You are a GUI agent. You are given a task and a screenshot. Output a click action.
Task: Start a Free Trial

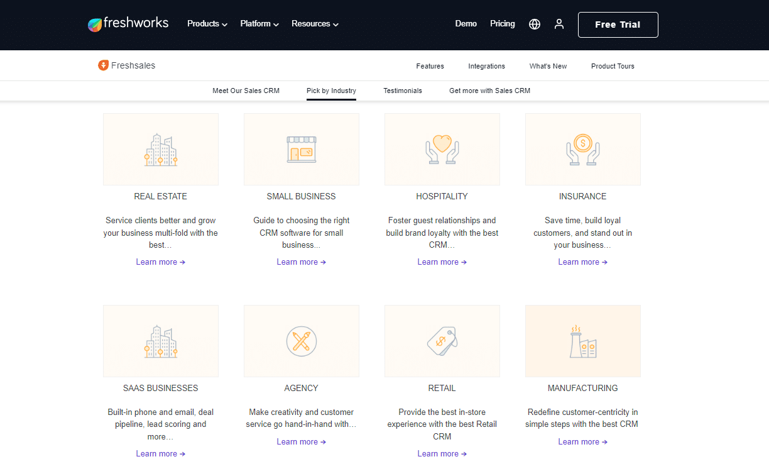(x=618, y=25)
